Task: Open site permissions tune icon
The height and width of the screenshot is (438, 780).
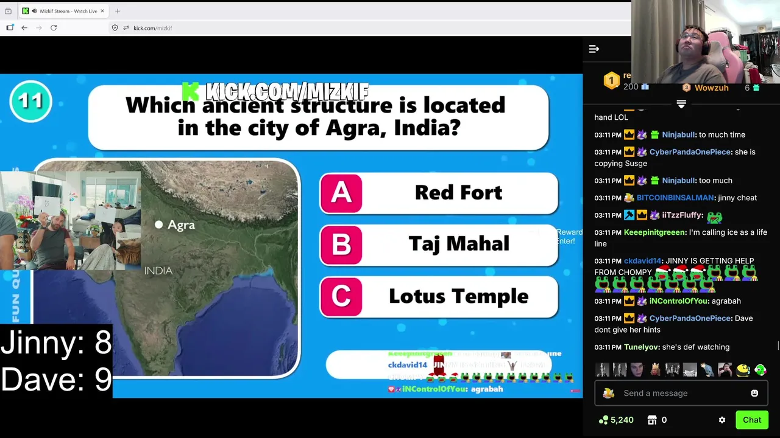Action: point(126,28)
